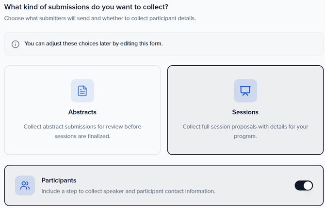This screenshot has width=325, height=208.
Task: Click the Sessions presentation board icon
Action: pyautogui.click(x=245, y=90)
